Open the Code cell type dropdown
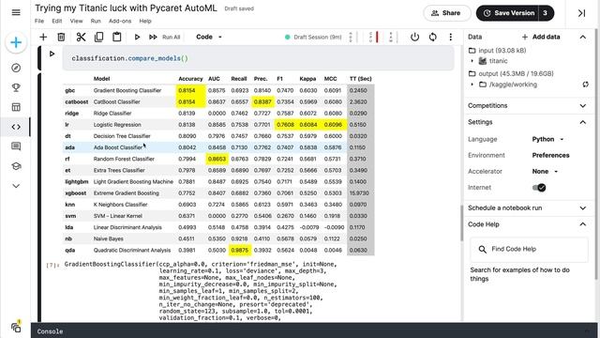Viewport: 600px width, 338px height. pyautogui.click(x=209, y=37)
